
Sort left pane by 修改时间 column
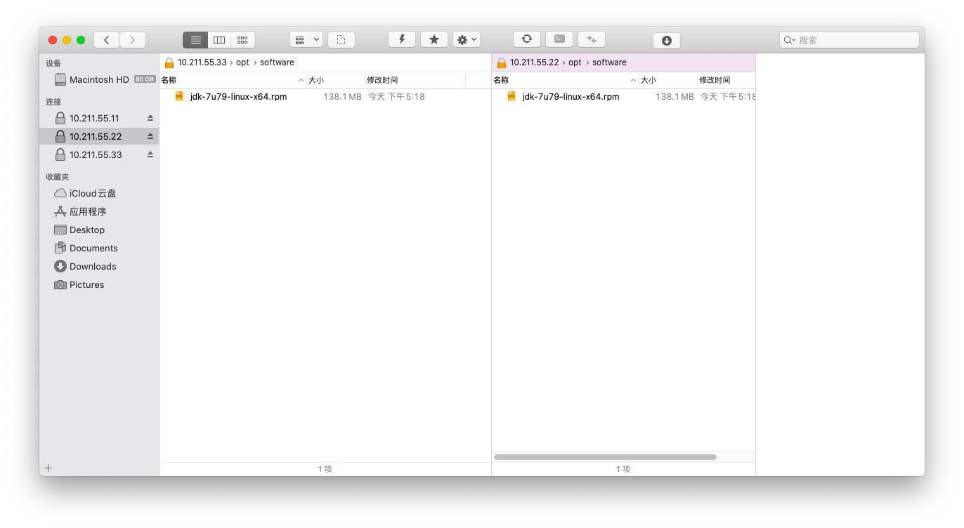tap(415, 80)
